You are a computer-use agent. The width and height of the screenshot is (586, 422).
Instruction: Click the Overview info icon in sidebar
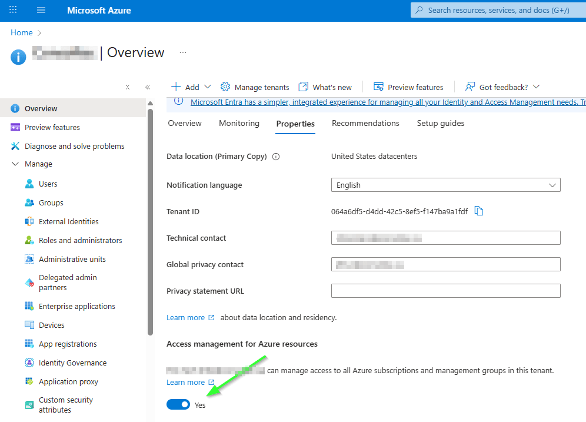(15, 108)
